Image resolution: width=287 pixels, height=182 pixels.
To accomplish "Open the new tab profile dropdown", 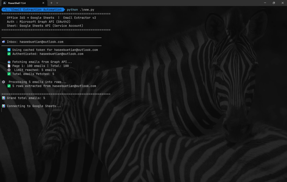I will click(x=57, y=3).
